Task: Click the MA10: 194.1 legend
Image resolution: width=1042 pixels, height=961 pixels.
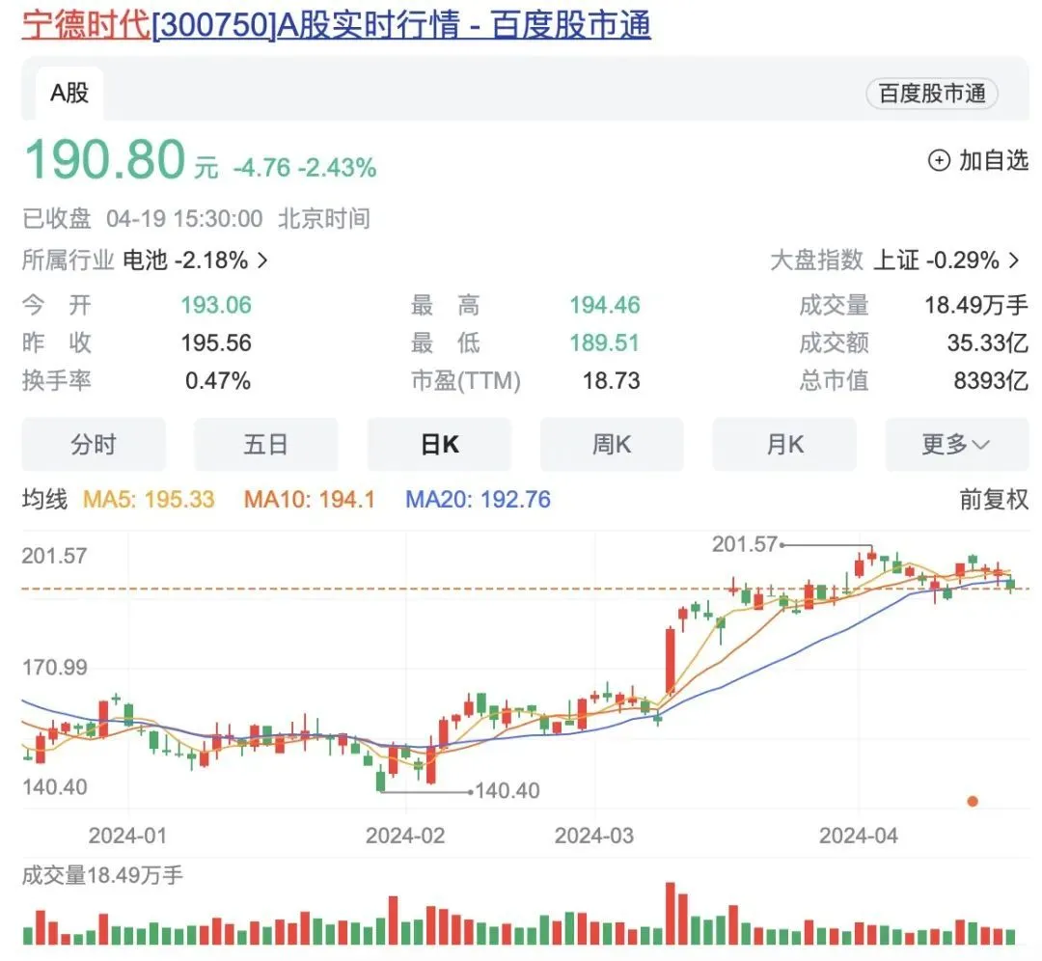Action: (x=310, y=499)
